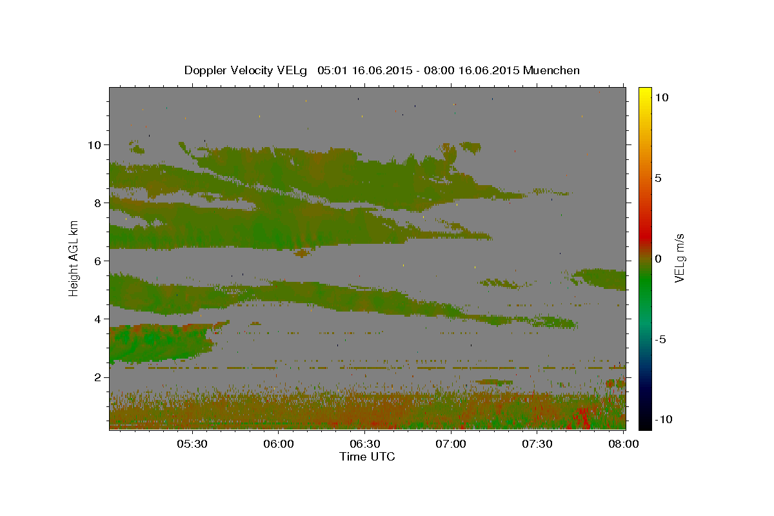Viewport: 774px width, 516px height.
Task: Click the 'Muenchen' location in title
Action: click(551, 70)
